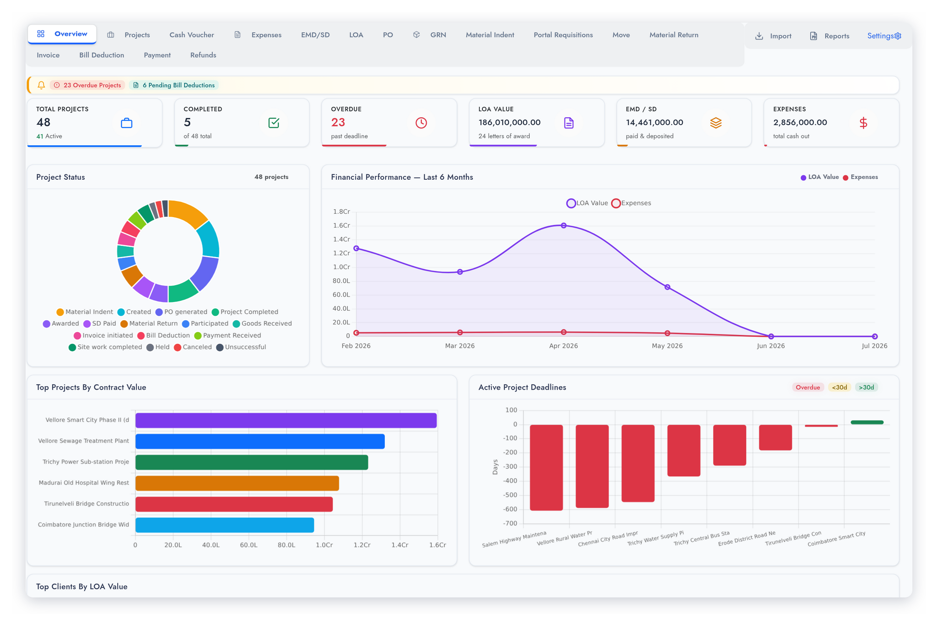The height and width of the screenshot is (626, 938).
Task: Toggle the Material Indent legend item
Action: pos(85,312)
